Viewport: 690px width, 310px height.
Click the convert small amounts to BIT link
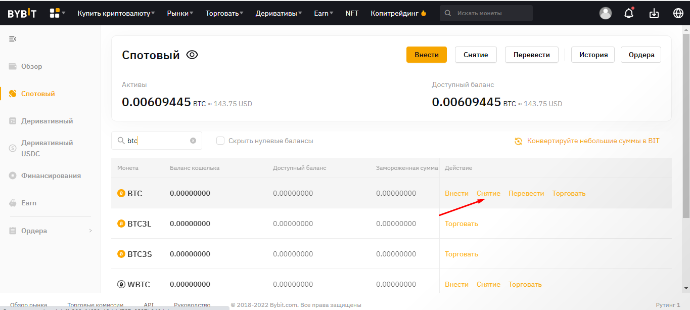[x=593, y=141]
